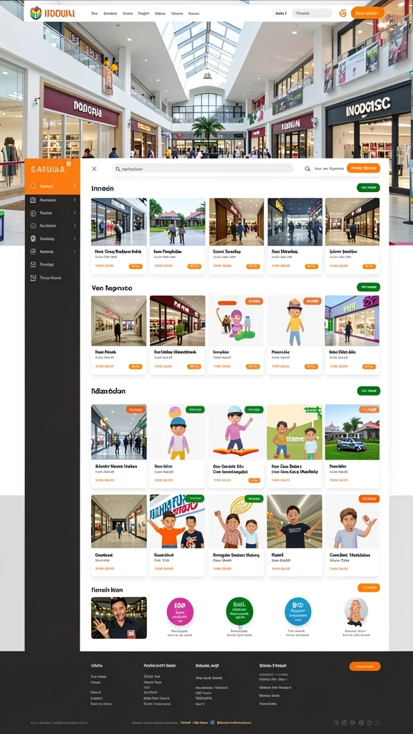Image resolution: width=413 pixels, height=734 pixels.
Task: Click the colorful cube logo in the header
Action: click(x=36, y=13)
